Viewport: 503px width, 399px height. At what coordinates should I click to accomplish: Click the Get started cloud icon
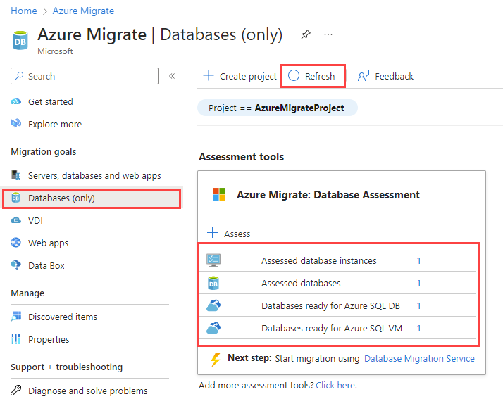pyautogui.click(x=15, y=101)
